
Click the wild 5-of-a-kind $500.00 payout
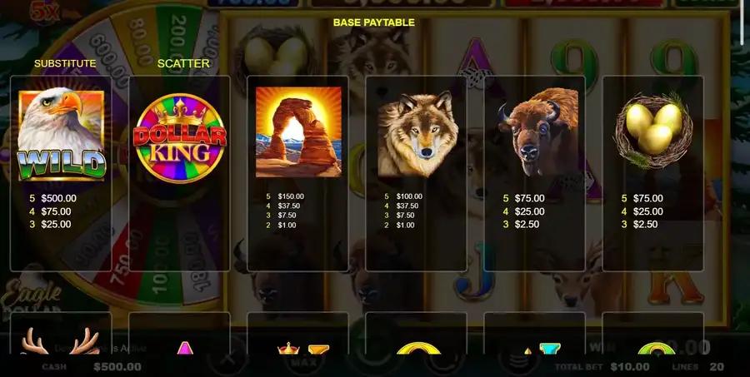52,198
